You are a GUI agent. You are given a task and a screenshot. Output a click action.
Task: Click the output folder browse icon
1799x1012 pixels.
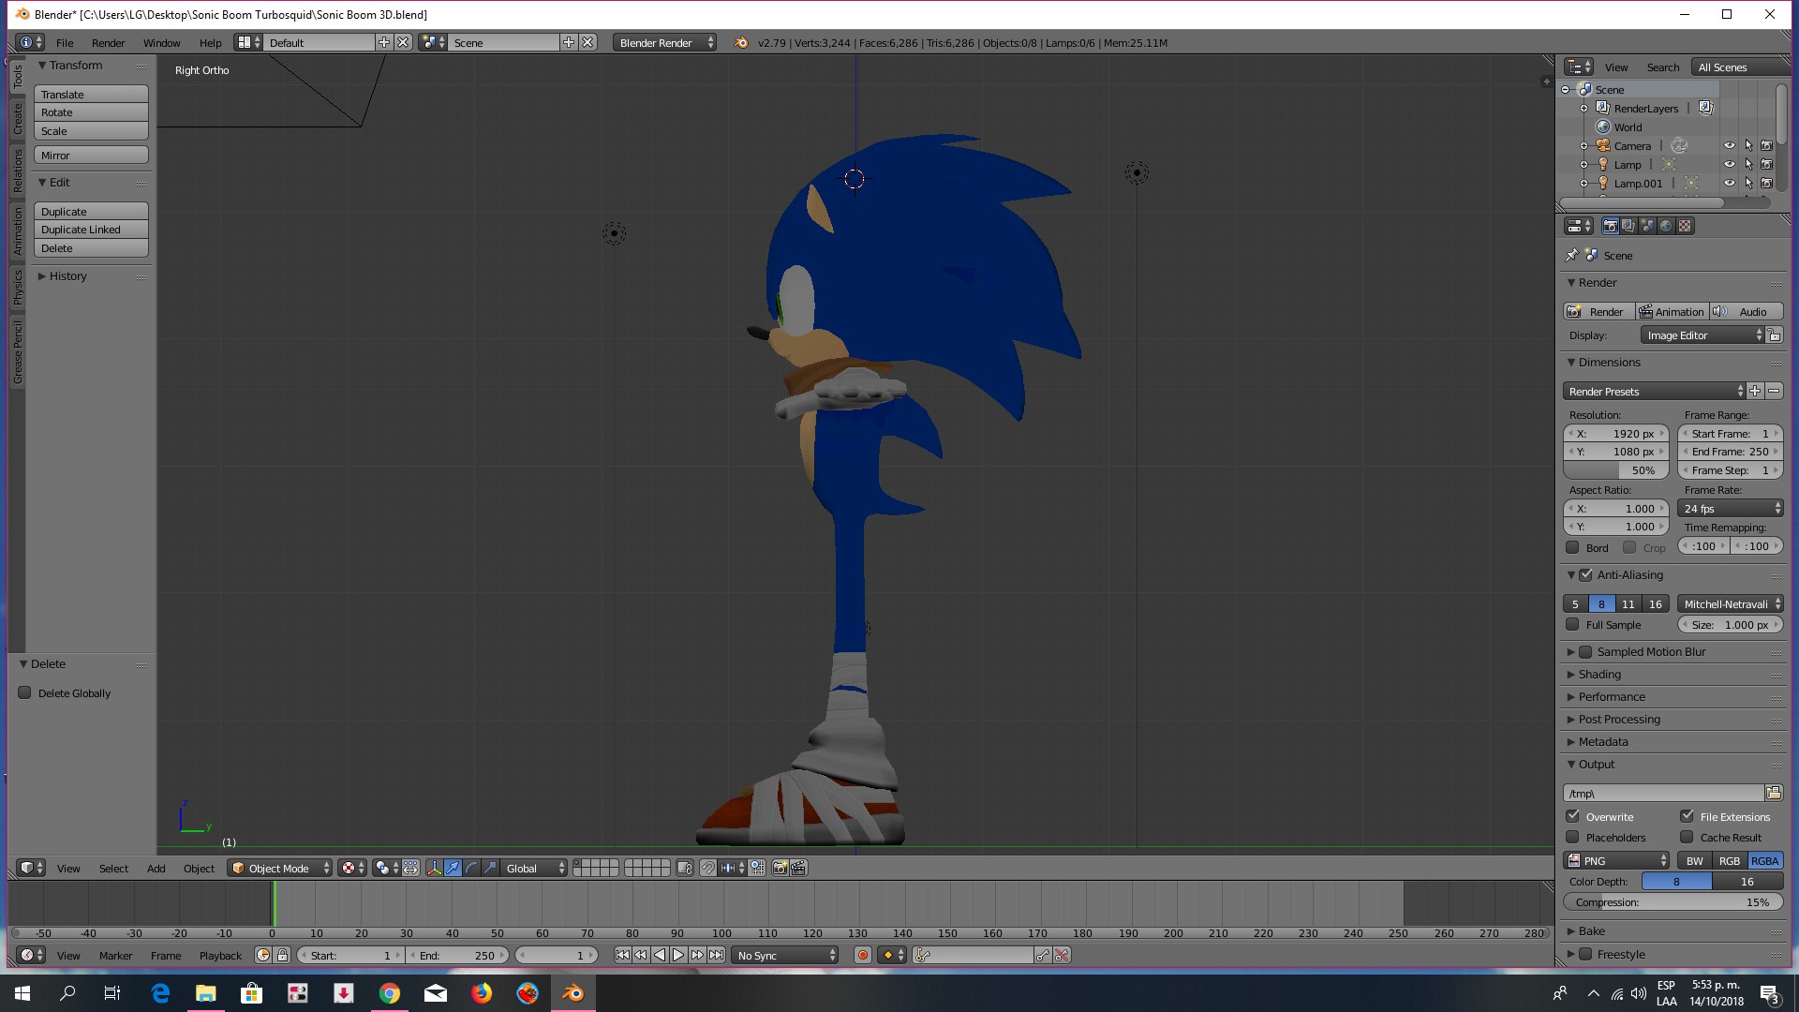1774,793
